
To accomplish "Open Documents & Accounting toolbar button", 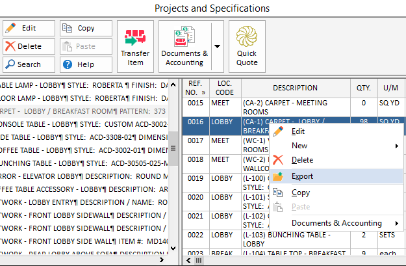I will pos(184,46).
